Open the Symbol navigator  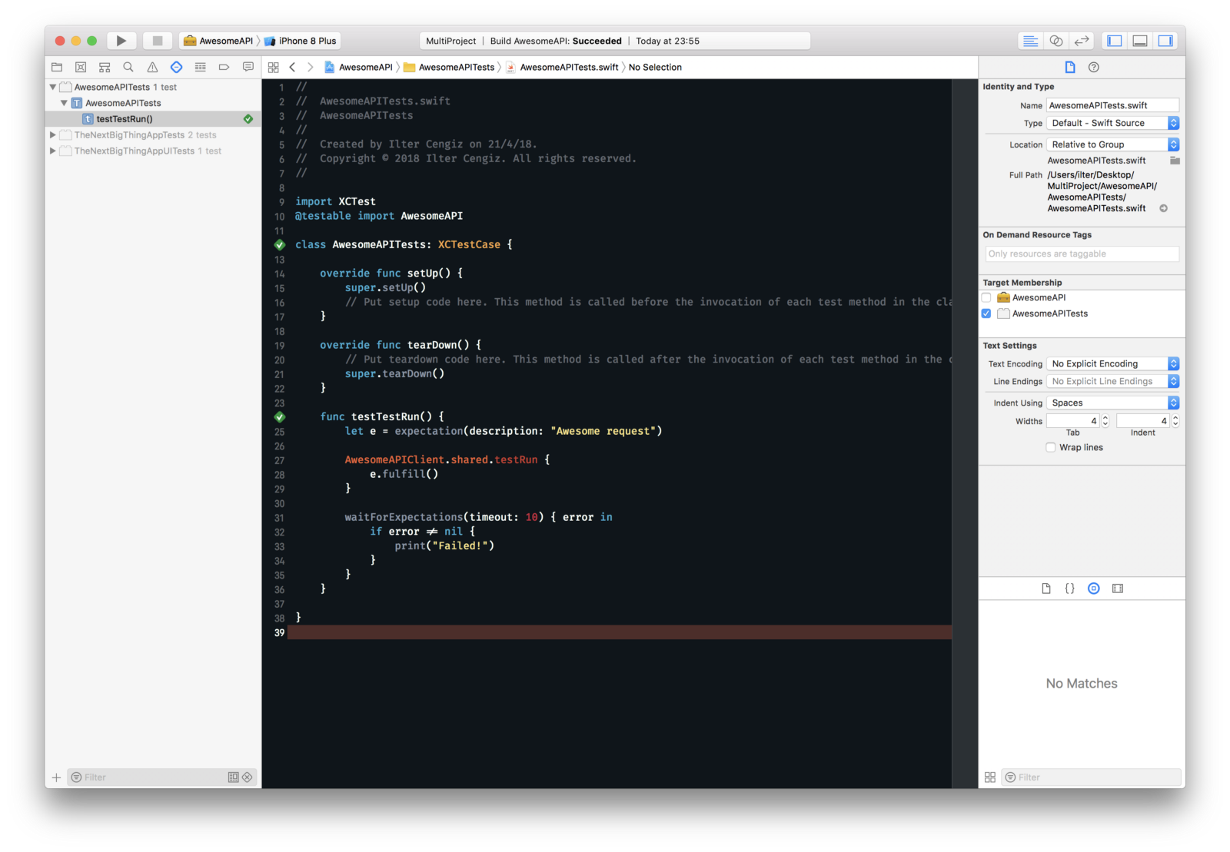coord(105,67)
